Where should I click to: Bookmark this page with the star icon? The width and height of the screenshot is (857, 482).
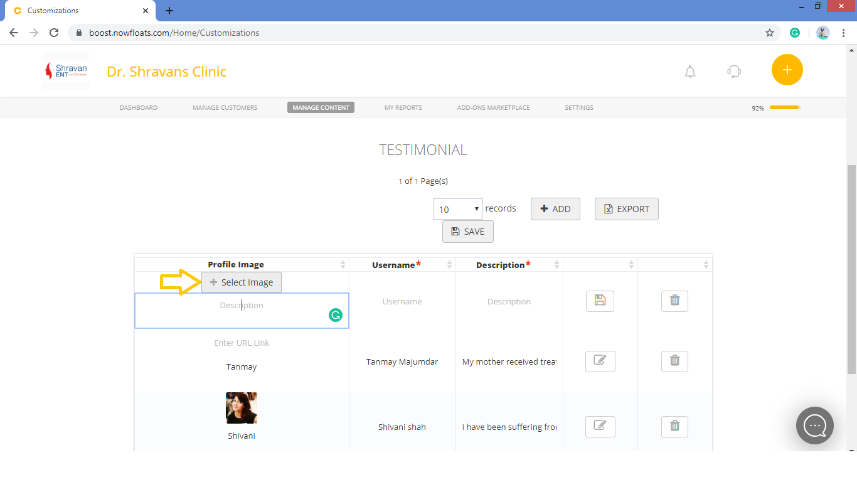[770, 33]
